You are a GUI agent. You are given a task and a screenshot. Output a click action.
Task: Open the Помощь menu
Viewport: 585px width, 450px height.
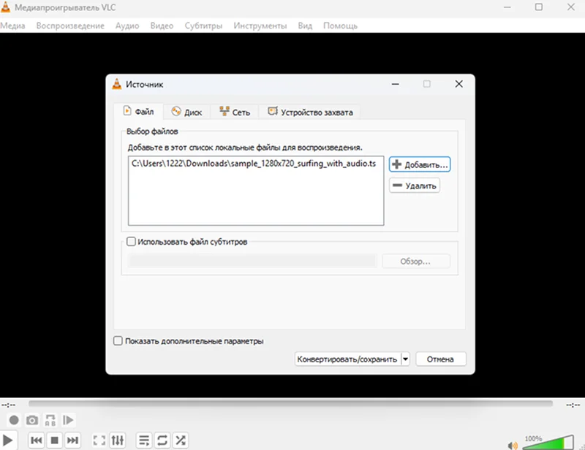coord(340,26)
